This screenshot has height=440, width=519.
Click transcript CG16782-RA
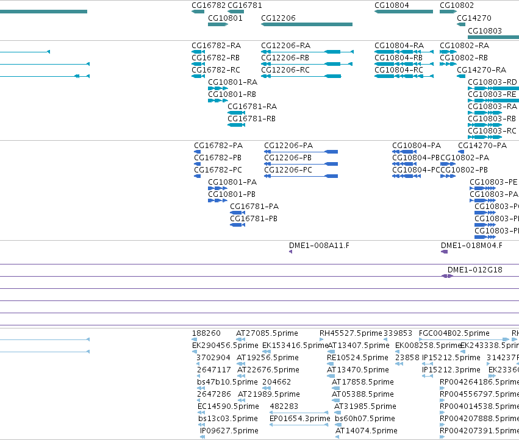click(x=216, y=46)
